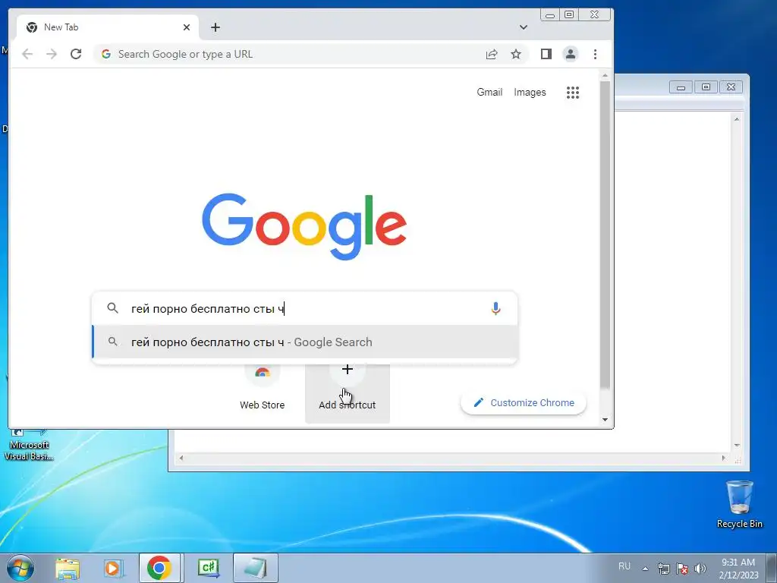Select the Microsoft Visual Basic desktop icon

point(29,445)
